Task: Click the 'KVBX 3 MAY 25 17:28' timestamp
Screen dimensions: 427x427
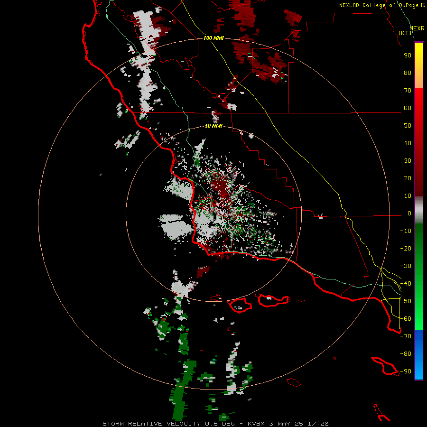Action: pos(288,424)
